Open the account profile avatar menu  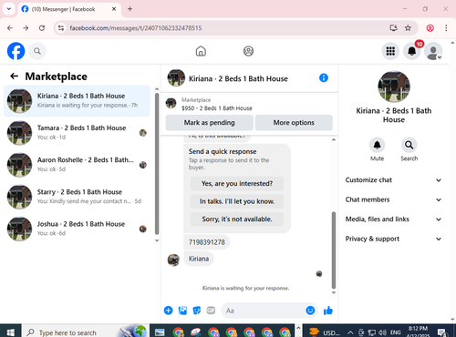tap(433, 51)
